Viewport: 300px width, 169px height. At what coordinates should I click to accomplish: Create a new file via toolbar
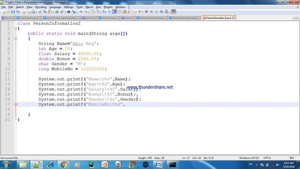3,12
